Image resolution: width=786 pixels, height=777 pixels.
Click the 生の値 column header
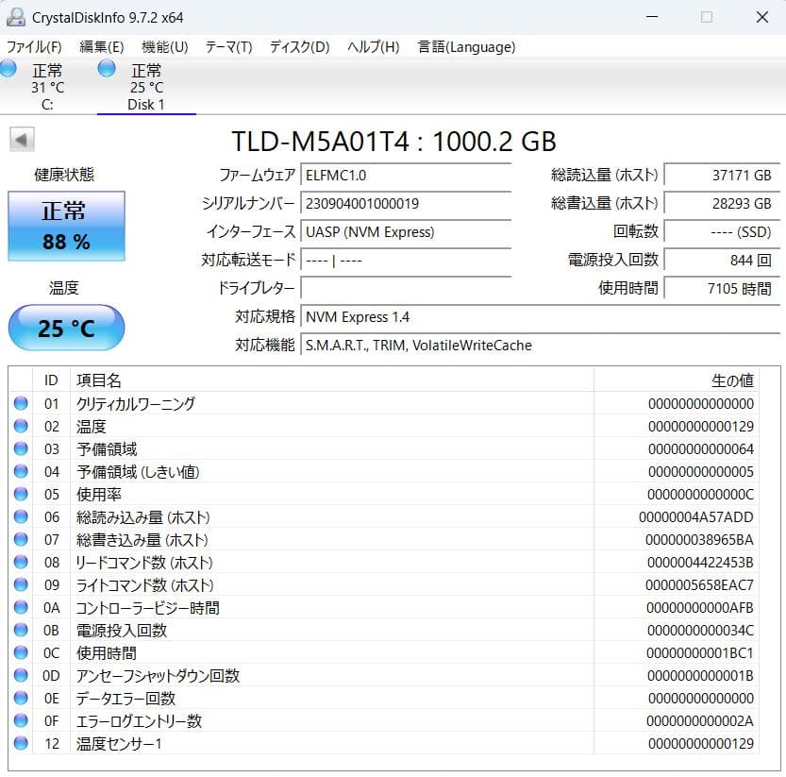click(677, 380)
